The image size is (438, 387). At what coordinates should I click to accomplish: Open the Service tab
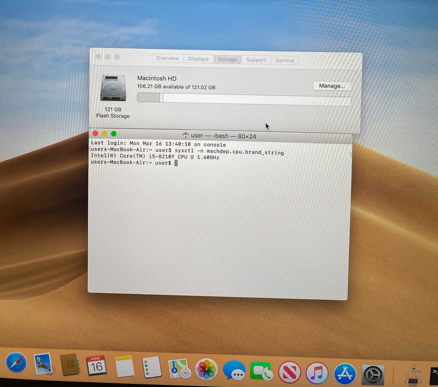point(285,60)
